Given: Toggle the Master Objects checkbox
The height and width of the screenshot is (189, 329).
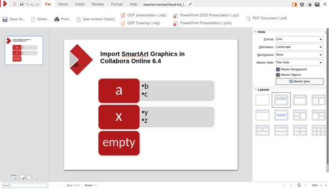Looking at the screenshot, I should tap(278, 75).
